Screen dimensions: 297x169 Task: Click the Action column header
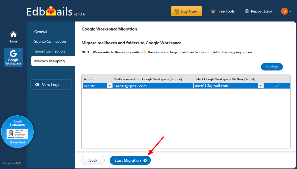click(x=89, y=79)
